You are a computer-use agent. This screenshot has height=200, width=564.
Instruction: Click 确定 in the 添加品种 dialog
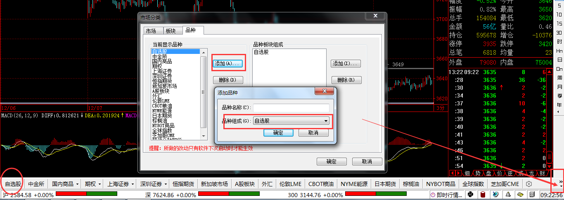pos(278,133)
